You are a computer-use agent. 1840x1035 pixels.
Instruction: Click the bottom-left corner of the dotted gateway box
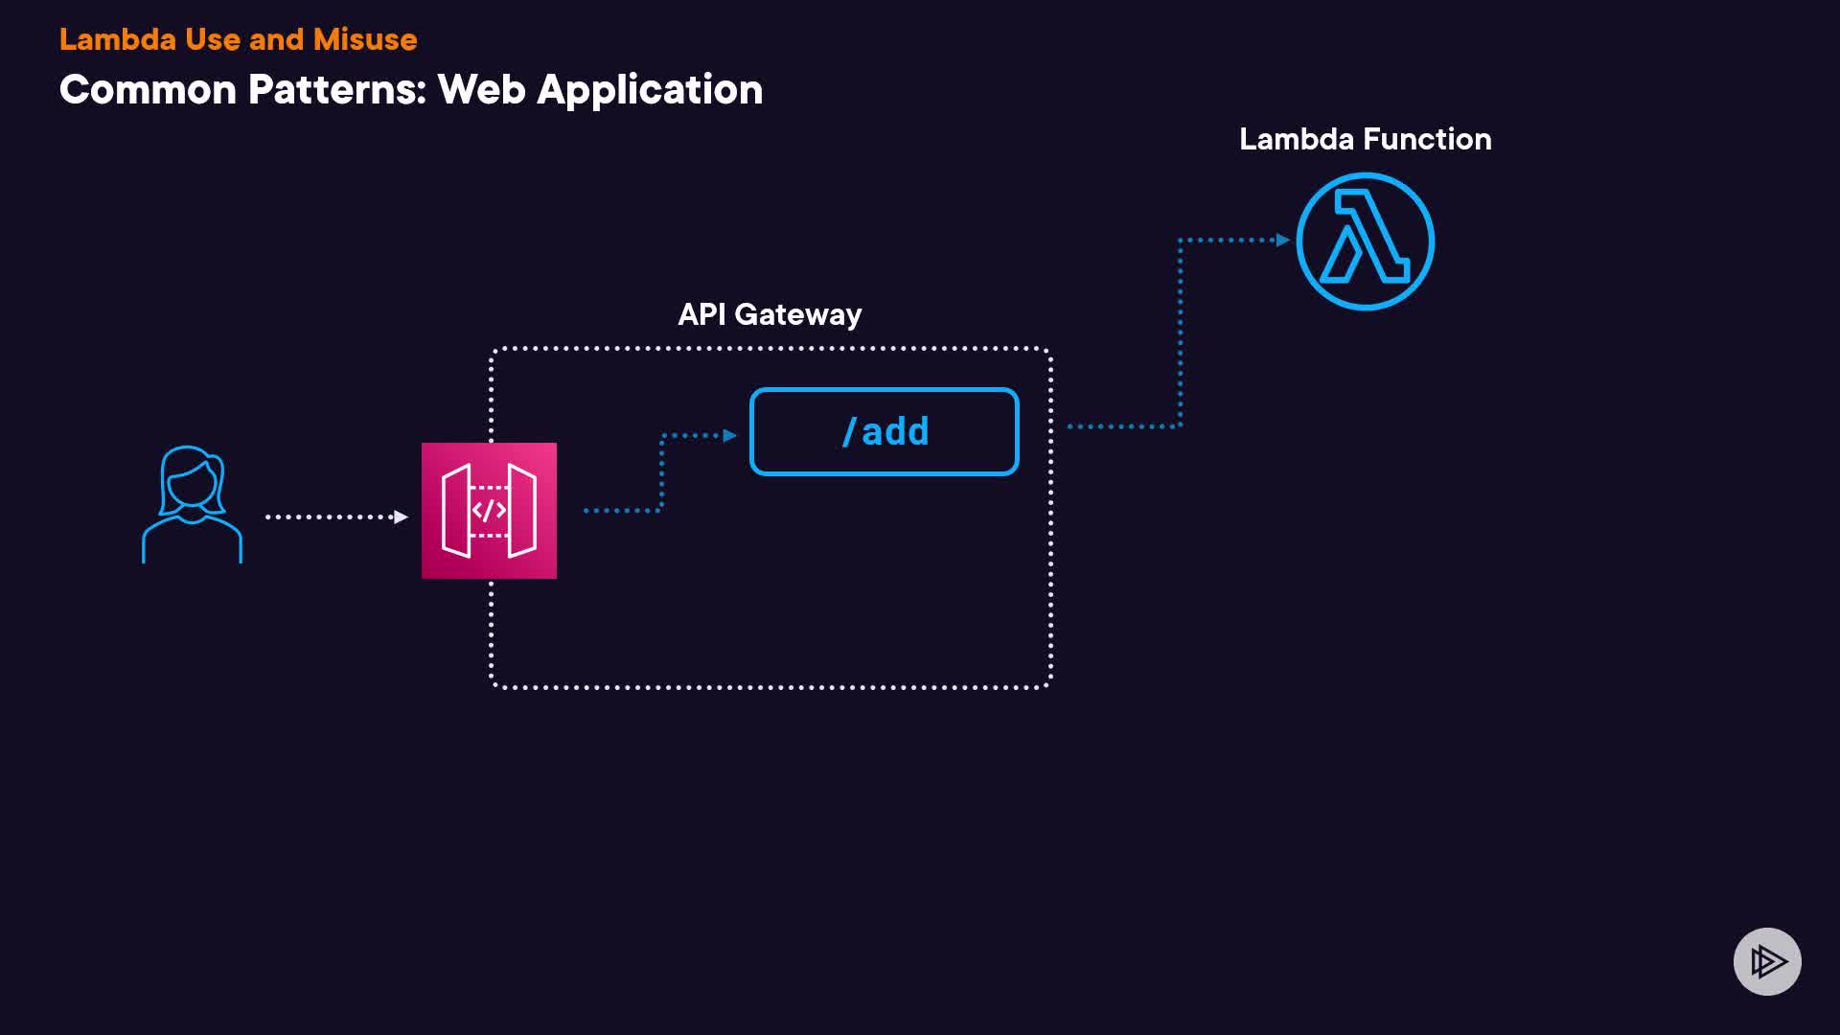(494, 683)
